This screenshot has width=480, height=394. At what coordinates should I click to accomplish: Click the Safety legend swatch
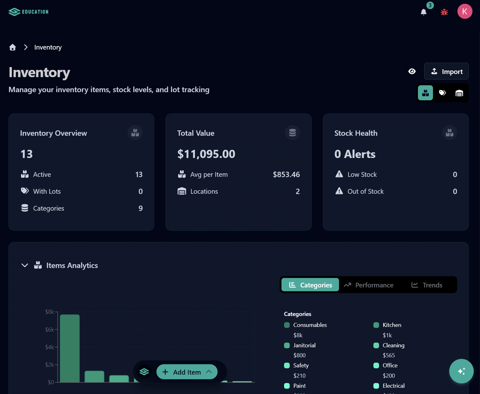coord(287,365)
